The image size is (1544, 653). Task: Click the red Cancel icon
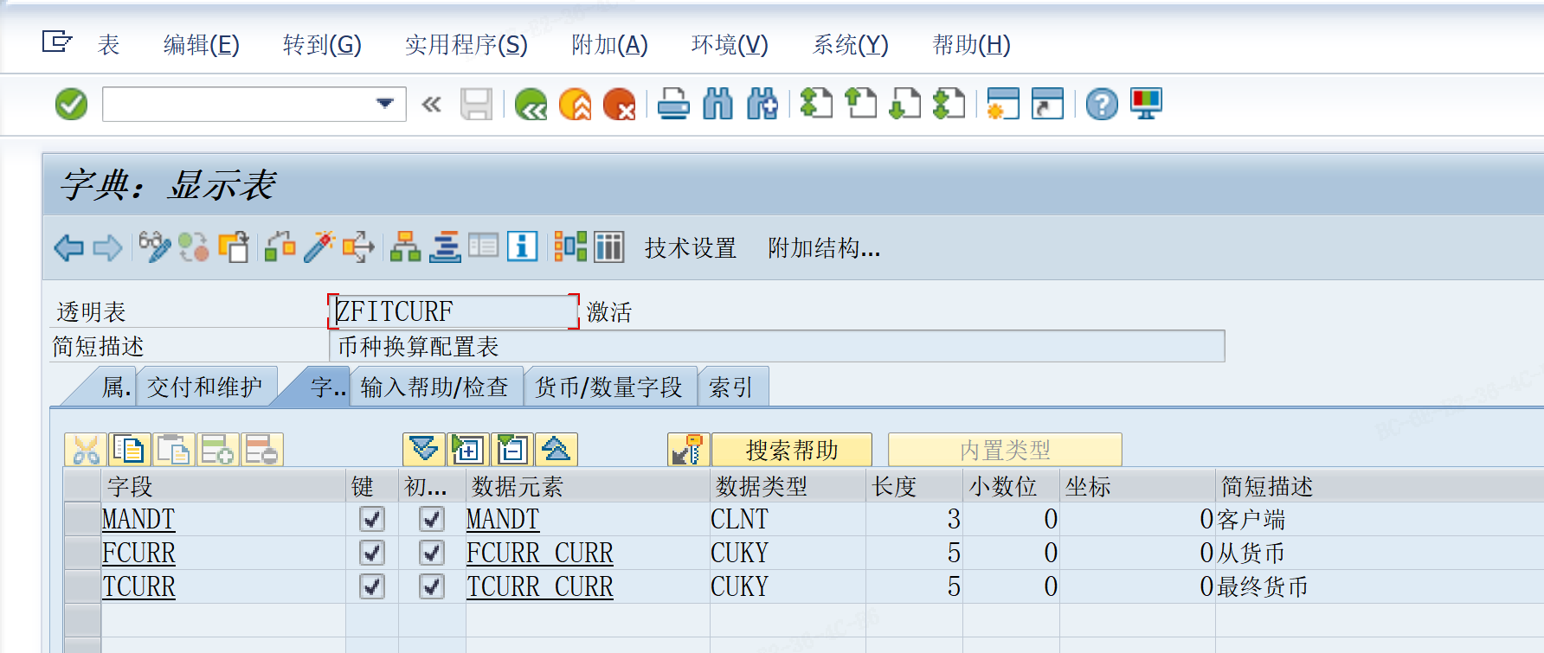tap(620, 105)
